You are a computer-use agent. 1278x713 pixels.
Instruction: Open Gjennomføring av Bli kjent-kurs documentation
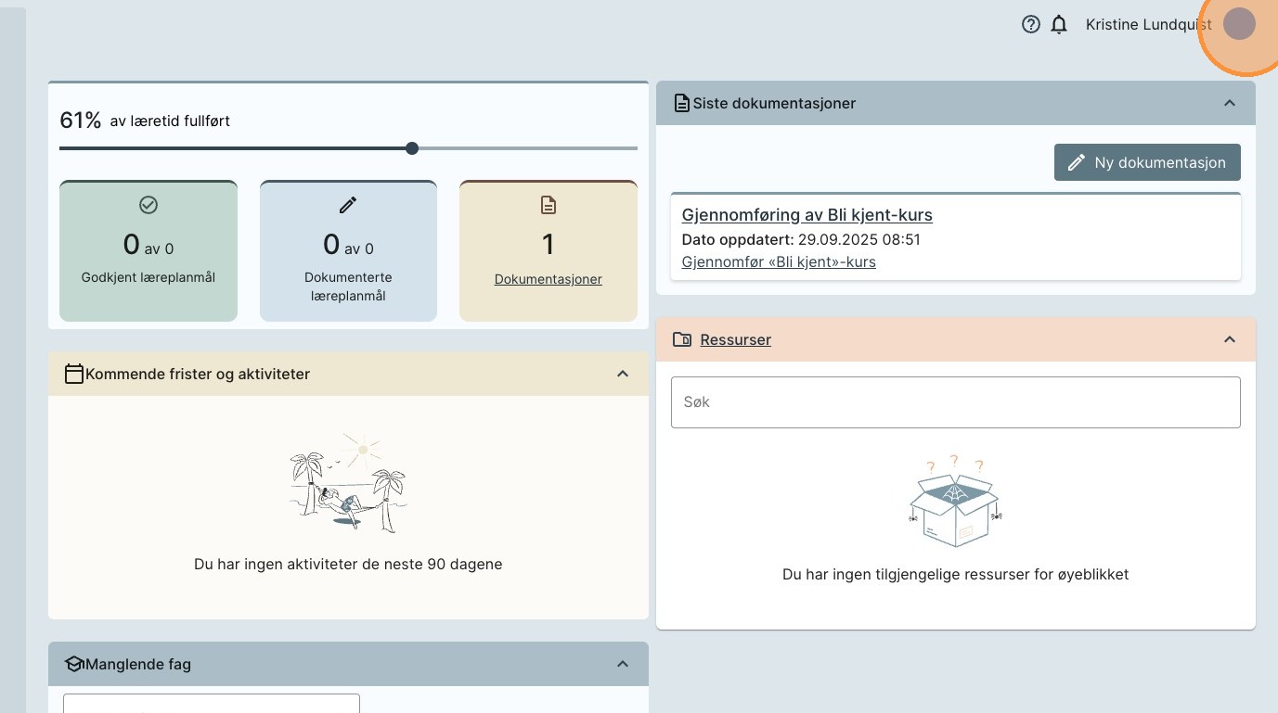click(x=807, y=215)
